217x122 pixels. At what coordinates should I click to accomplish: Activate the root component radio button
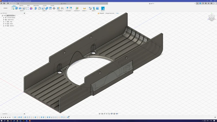click(x=15, y=16)
